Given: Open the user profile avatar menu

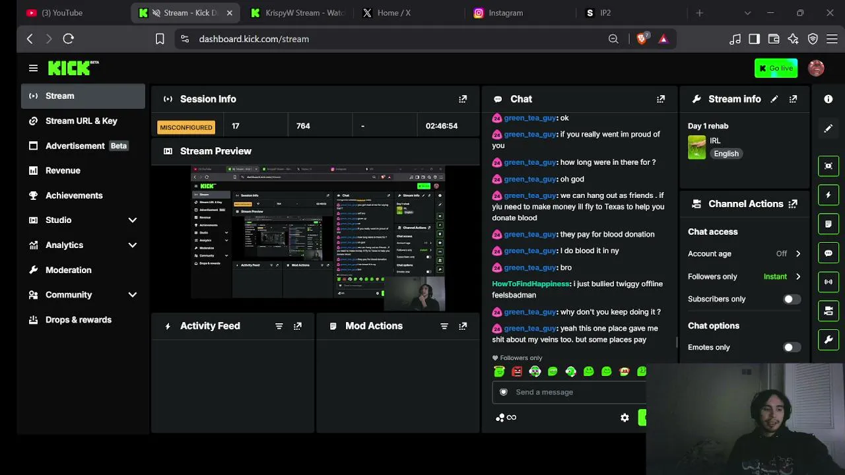Looking at the screenshot, I should point(816,68).
